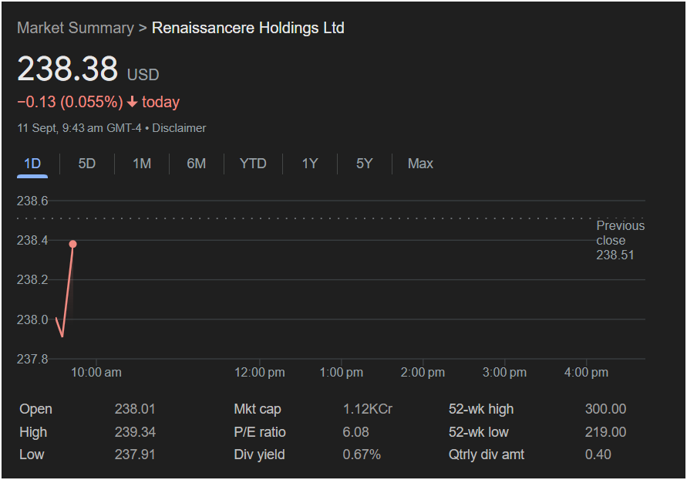Click the 12:00 pm axis label

(x=260, y=372)
